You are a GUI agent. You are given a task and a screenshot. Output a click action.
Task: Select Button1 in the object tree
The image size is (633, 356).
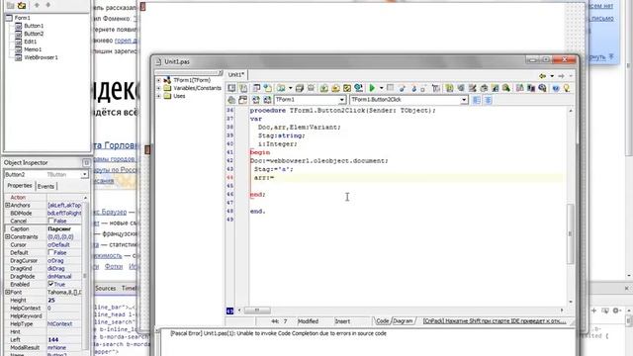coord(34,26)
